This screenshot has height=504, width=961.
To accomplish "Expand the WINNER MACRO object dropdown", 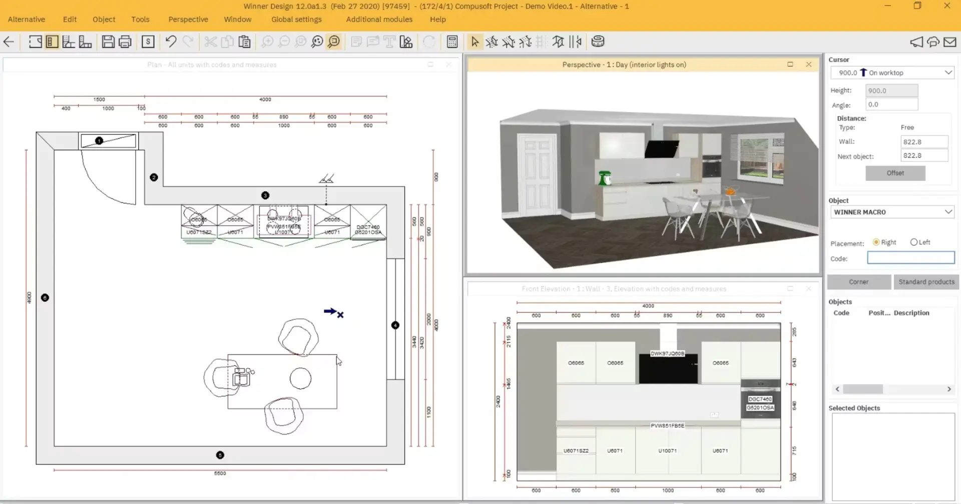I will 947,212.
